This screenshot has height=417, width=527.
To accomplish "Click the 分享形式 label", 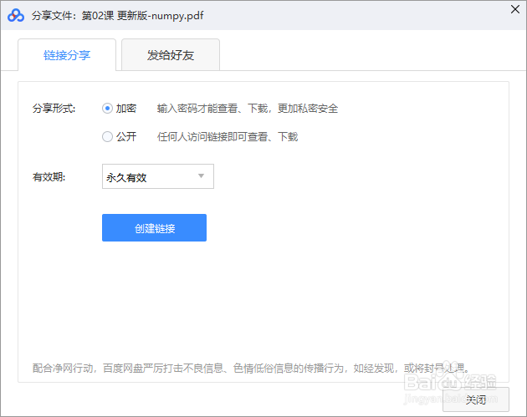I will coord(54,109).
